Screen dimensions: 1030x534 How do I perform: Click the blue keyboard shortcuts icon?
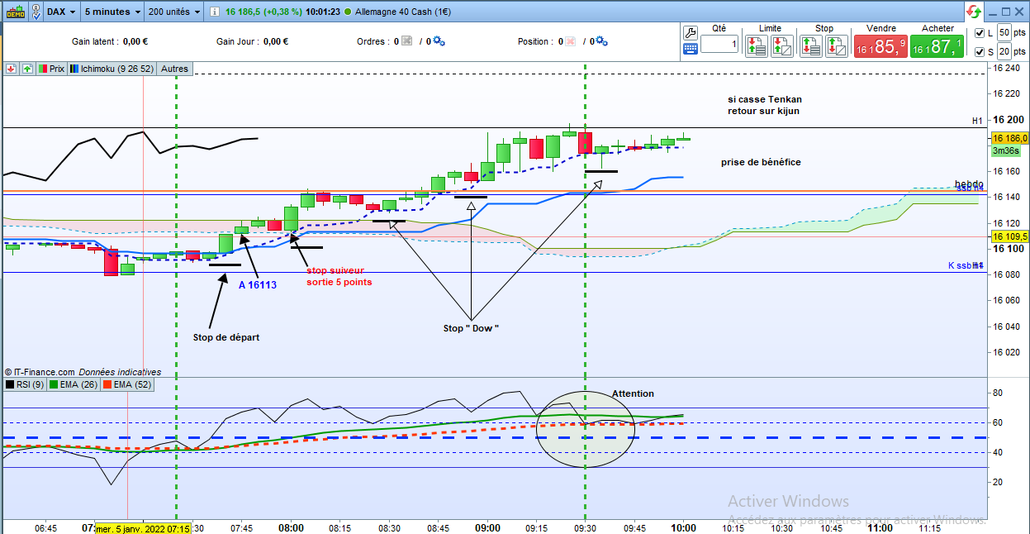click(691, 48)
